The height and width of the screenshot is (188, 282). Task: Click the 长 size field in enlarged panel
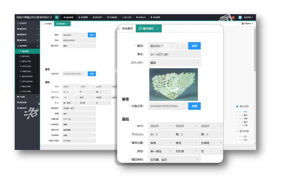pyautogui.click(x=161, y=135)
